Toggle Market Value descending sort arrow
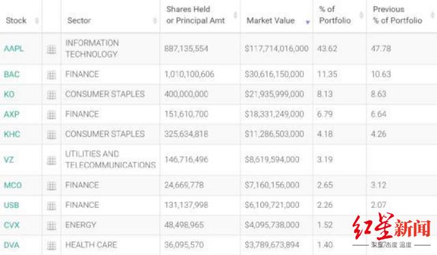 308,22
